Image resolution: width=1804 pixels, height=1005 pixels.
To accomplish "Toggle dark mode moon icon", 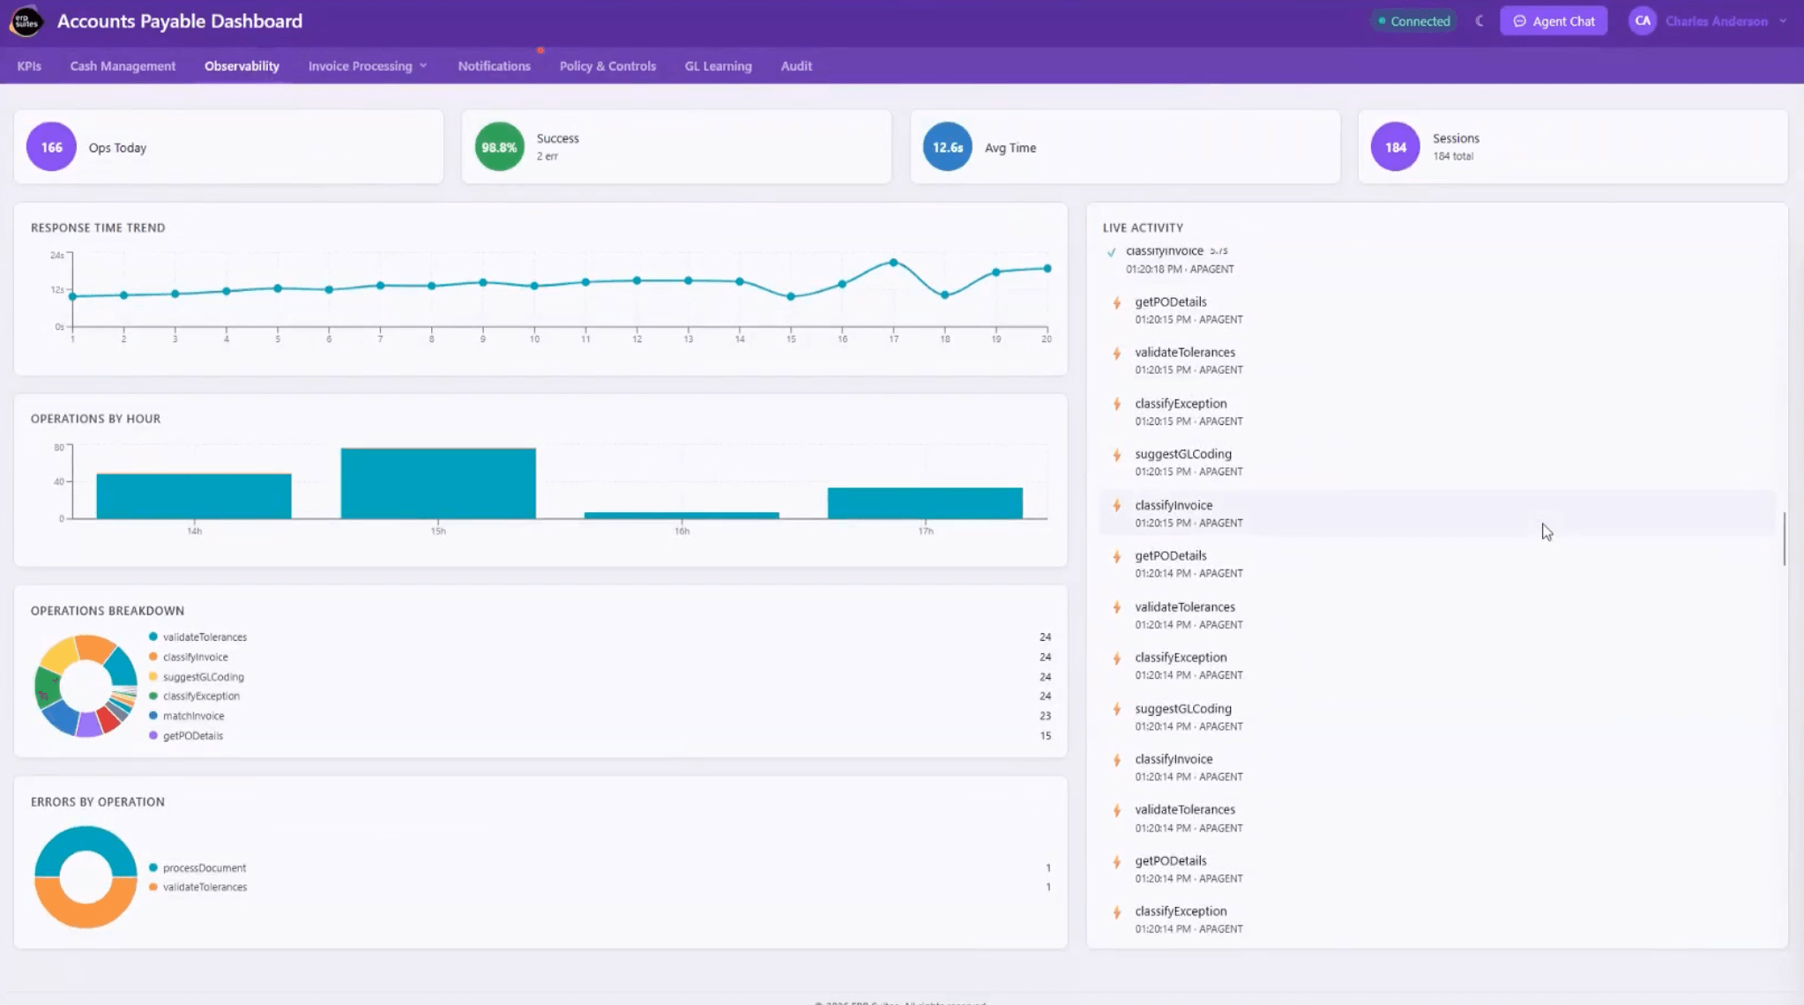I will (1480, 21).
